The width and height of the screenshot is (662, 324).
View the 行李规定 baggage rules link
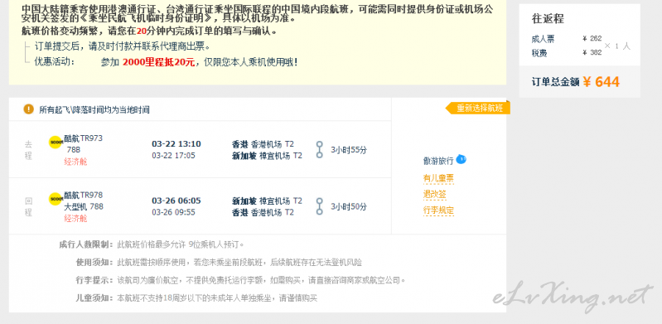click(438, 210)
